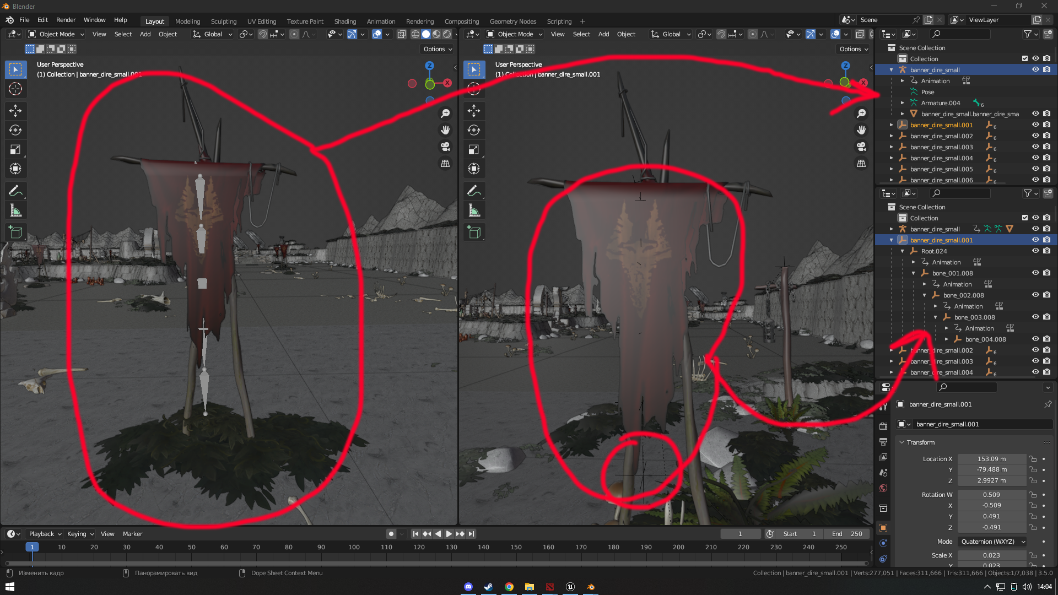Open the outliner filter funnel icon
The image size is (1058, 595).
coord(1028,34)
